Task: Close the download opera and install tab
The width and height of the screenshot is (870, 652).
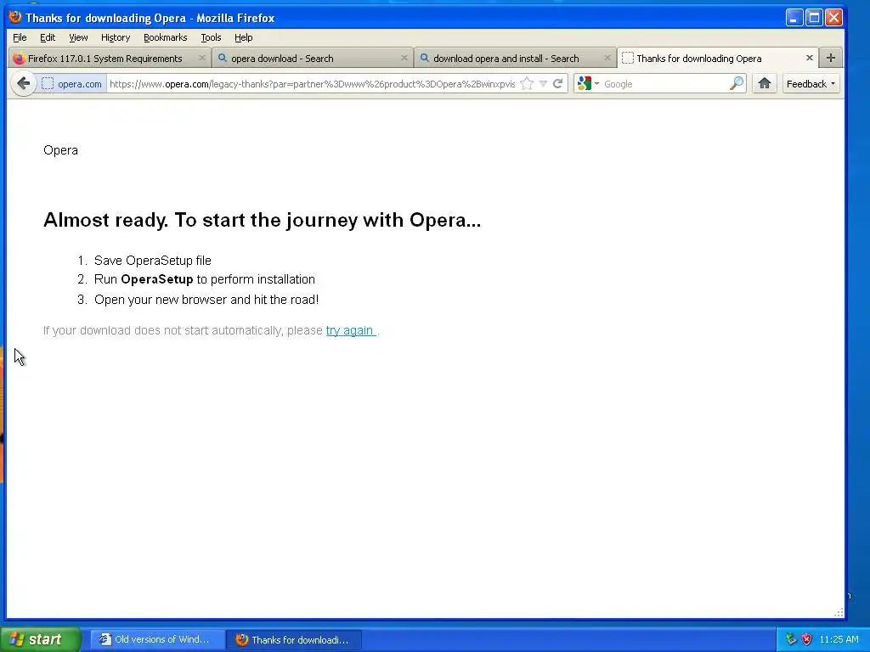Action: (607, 58)
